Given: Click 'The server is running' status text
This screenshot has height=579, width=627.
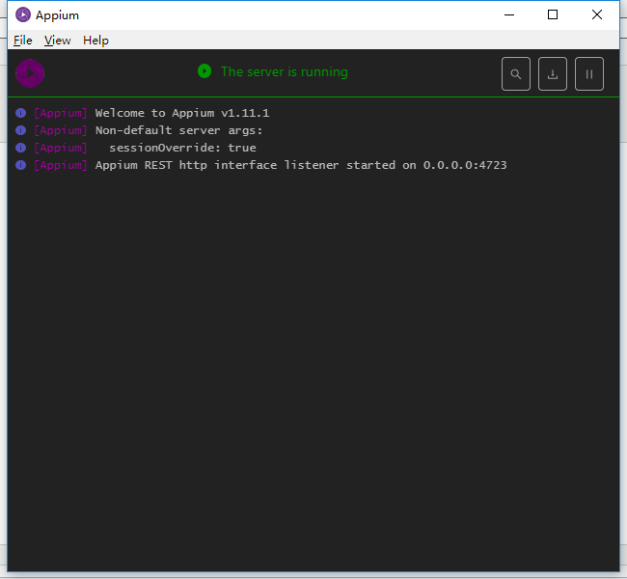Looking at the screenshot, I should pyautogui.click(x=285, y=71).
